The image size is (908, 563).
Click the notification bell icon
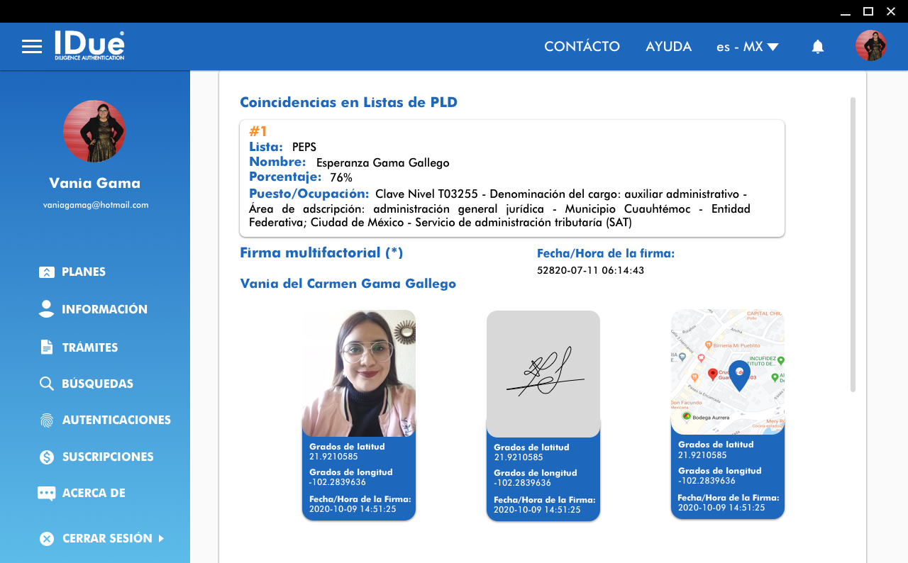[818, 47]
